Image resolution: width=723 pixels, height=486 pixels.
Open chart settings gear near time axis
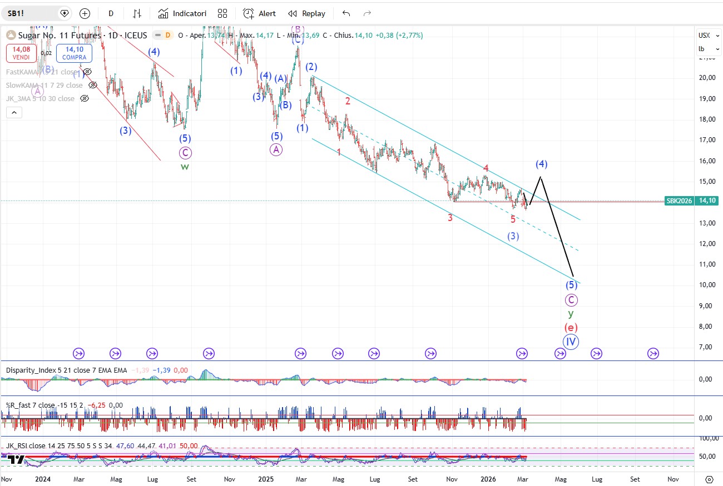709,479
